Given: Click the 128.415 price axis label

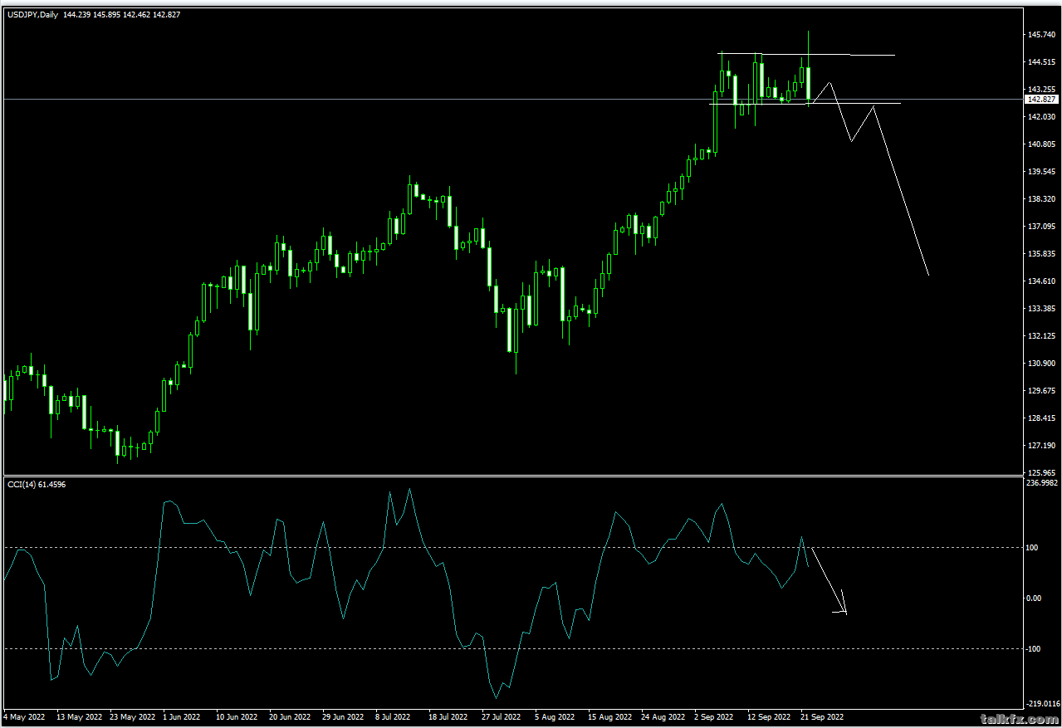Looking at the screenshot, I should point(1041,418).
